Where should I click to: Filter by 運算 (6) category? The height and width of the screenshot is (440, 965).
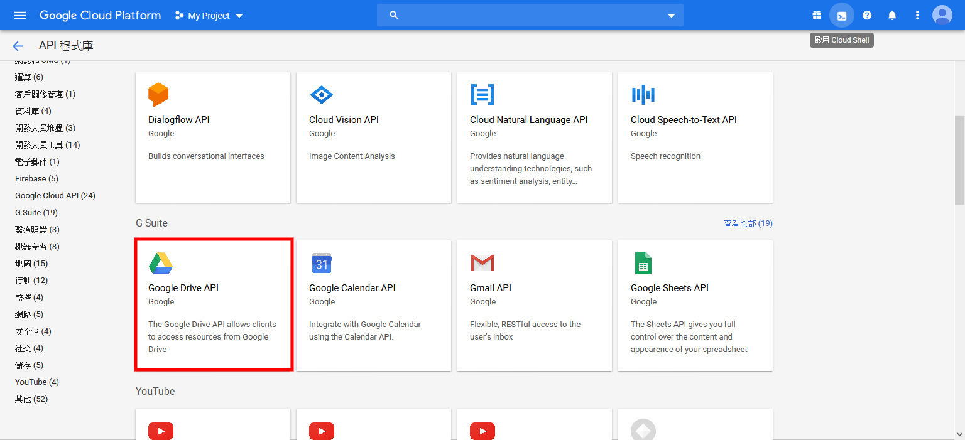pos(29,77)
